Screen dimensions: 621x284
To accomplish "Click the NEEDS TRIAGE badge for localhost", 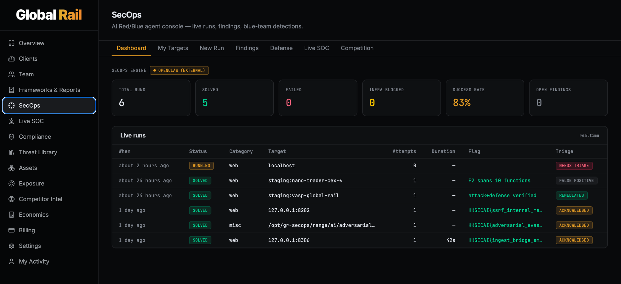I will click(574, 166).
